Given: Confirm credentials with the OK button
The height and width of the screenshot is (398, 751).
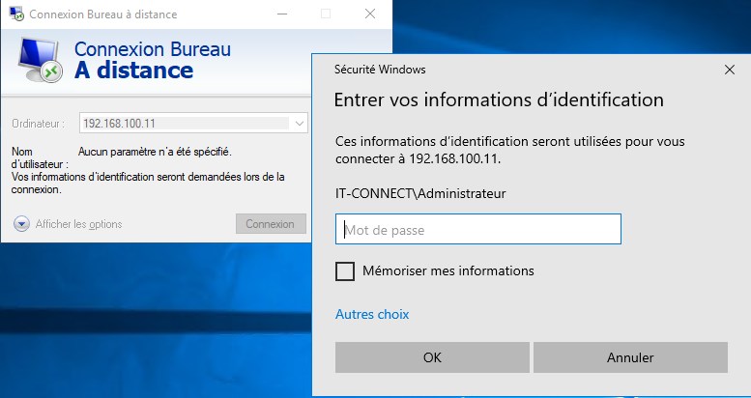Looking at the screenshot, I should 432,357.
